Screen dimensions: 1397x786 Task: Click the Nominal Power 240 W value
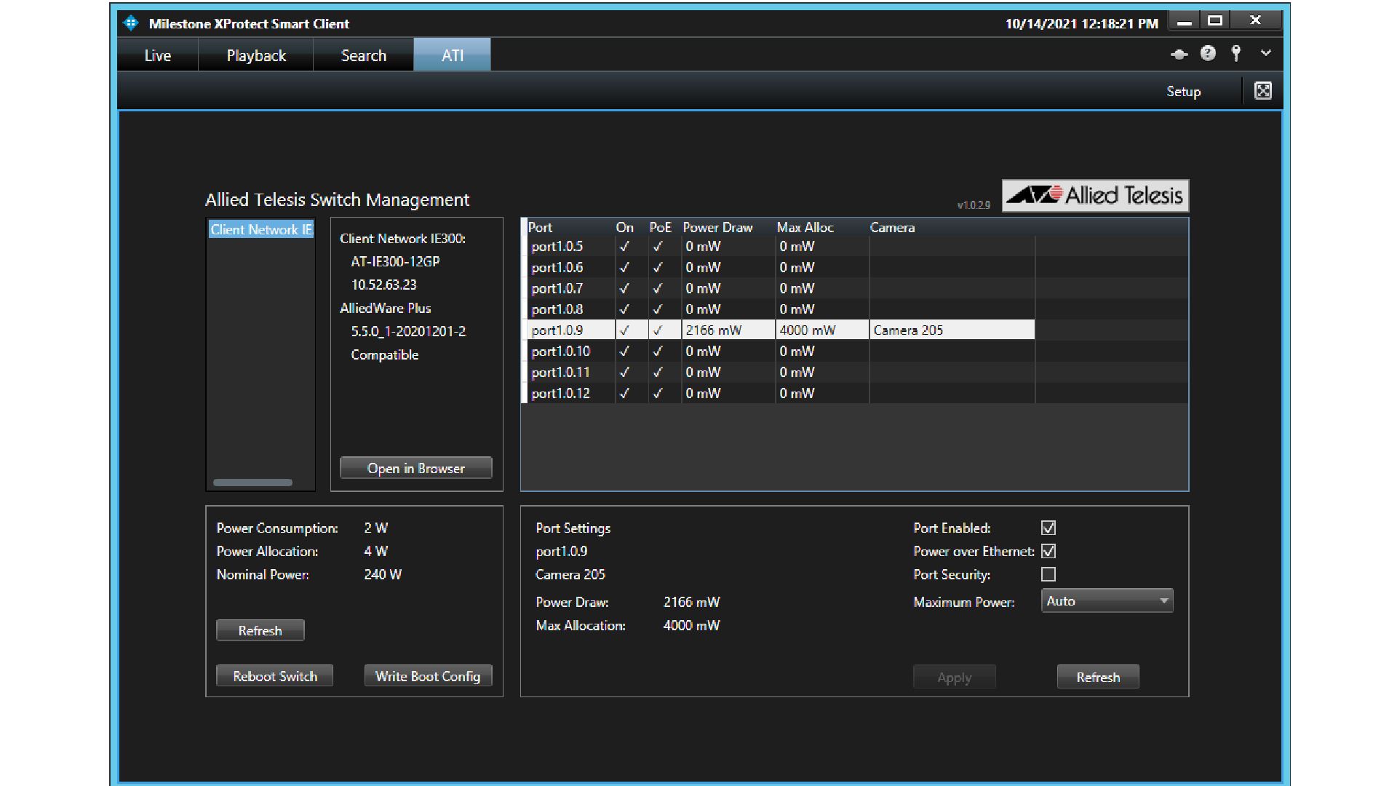coord(383,575)
